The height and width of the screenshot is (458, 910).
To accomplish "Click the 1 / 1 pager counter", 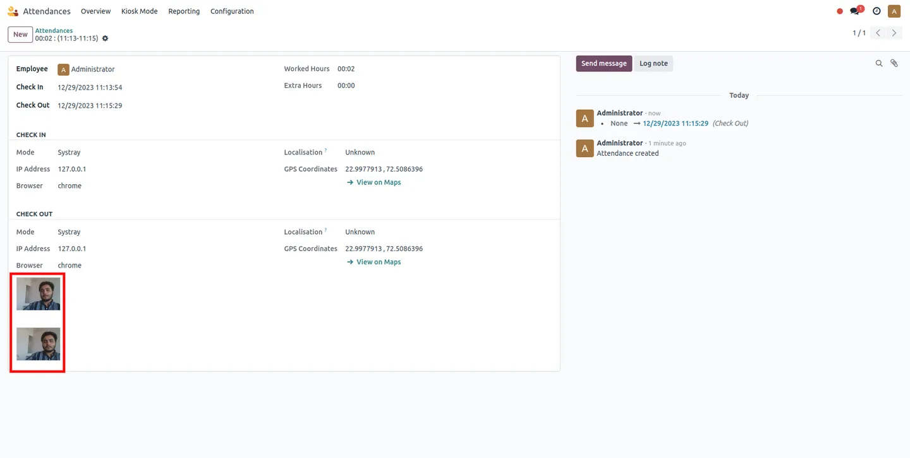I will click(859, 33).
